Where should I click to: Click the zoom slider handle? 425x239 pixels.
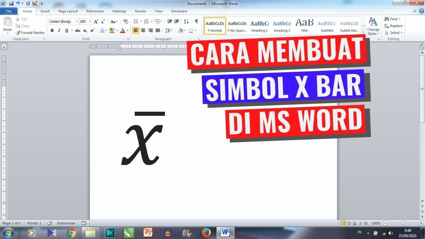[x=403, y=223]
